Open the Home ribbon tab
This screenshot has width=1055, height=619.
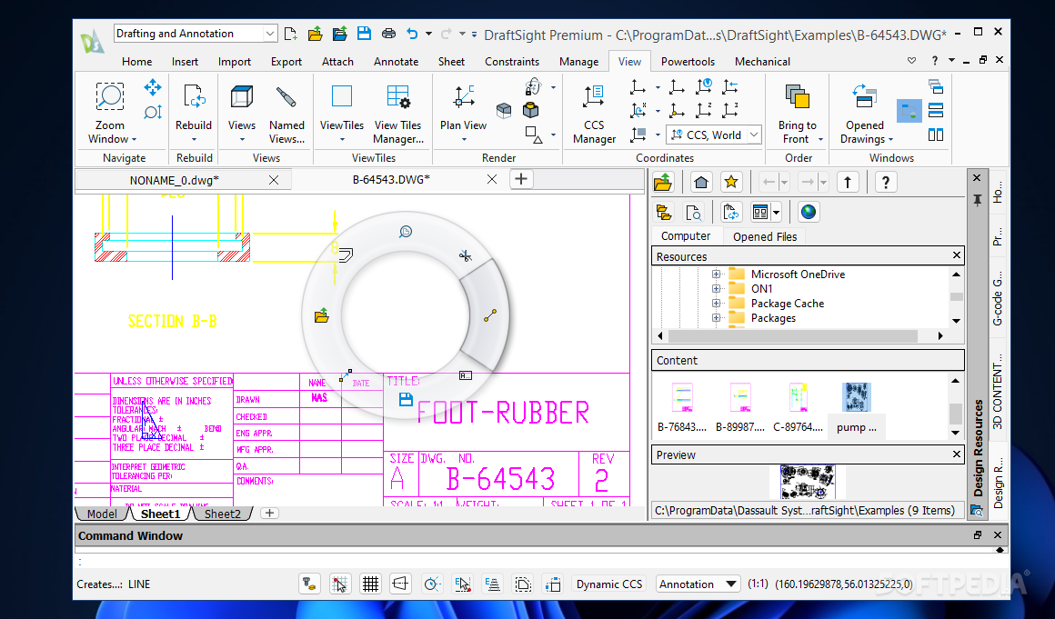click(137, 61)
